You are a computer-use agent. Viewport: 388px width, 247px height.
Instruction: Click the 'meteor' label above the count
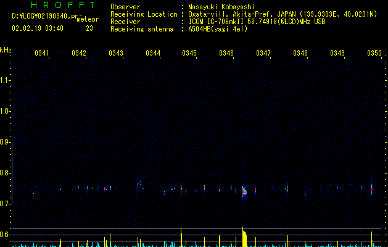pyautogui.click(x=88, y=19)
